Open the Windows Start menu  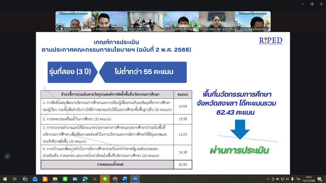pos(5,179)
